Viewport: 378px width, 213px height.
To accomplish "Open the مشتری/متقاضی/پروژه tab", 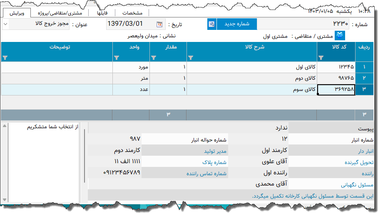I will pos(60,13).
